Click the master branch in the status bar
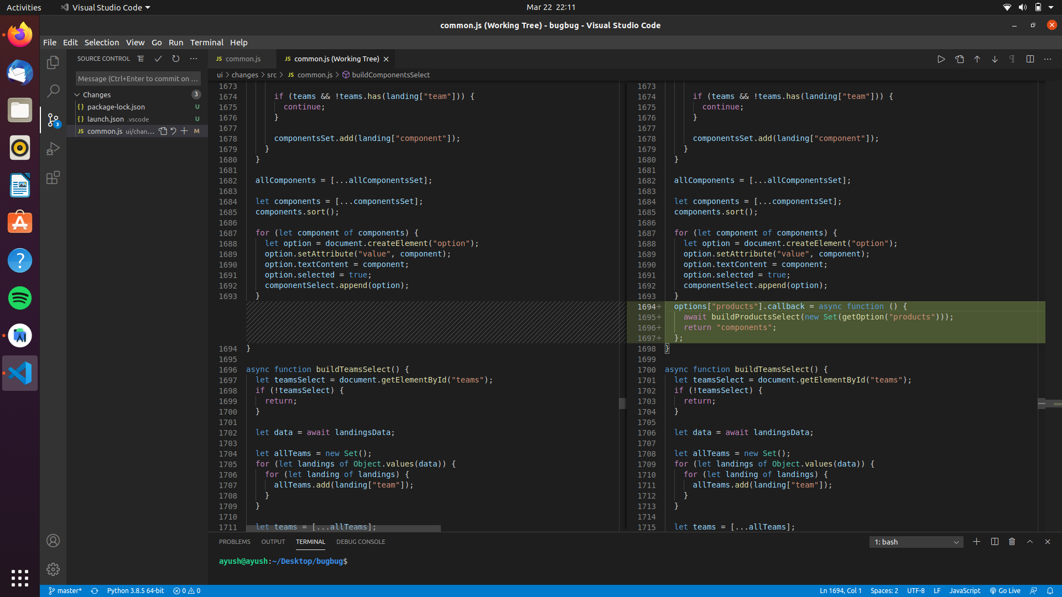1062x597 pixels. pyautogui.click(x=65, y=590)
